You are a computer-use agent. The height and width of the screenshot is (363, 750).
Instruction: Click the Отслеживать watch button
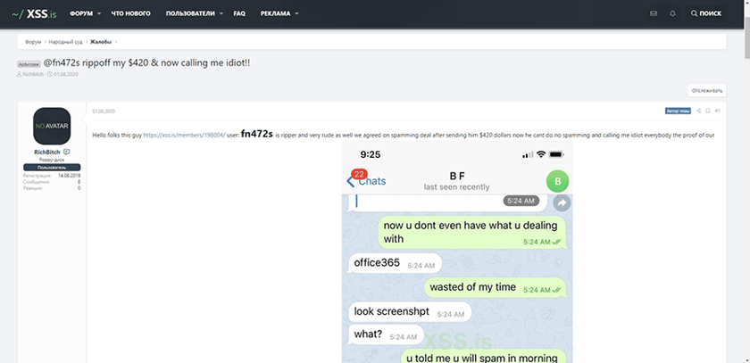pyautogui.click(x=707, y=90)
